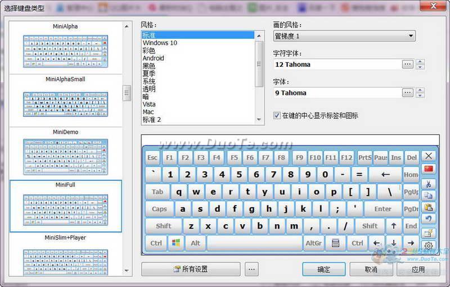Click the style list scroll-down arrow
This screenshot has width=450, height=287.
pos(259,120)
